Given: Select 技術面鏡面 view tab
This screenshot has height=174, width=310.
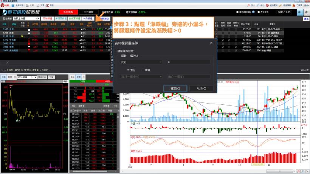Looking at the screenshot, I should pyautogui.click(x=74, y=18).
